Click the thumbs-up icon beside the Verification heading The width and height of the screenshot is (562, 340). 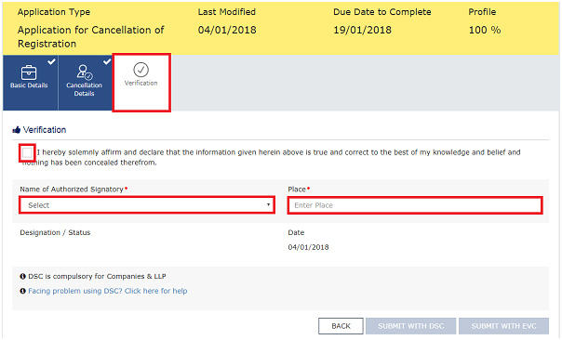[16, 129]
